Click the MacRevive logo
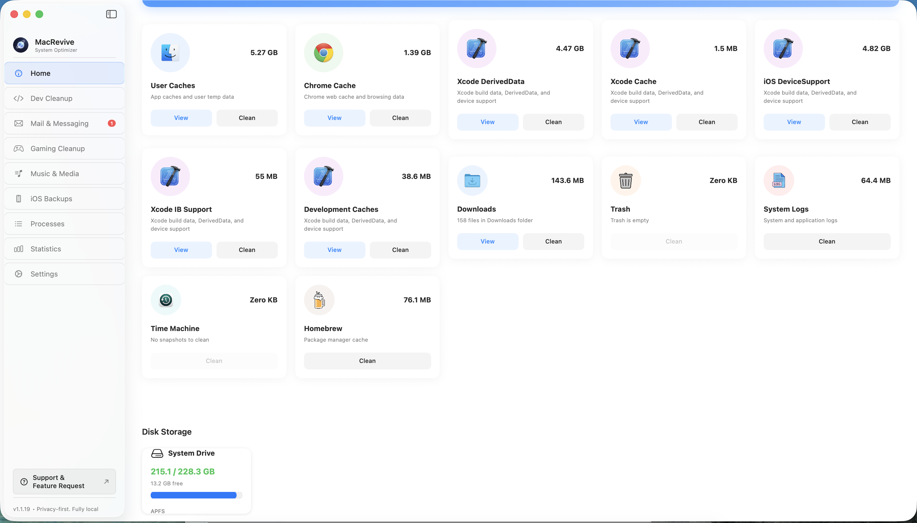The image size is (917, 523). pyautogui.click(x=20, y=45)
